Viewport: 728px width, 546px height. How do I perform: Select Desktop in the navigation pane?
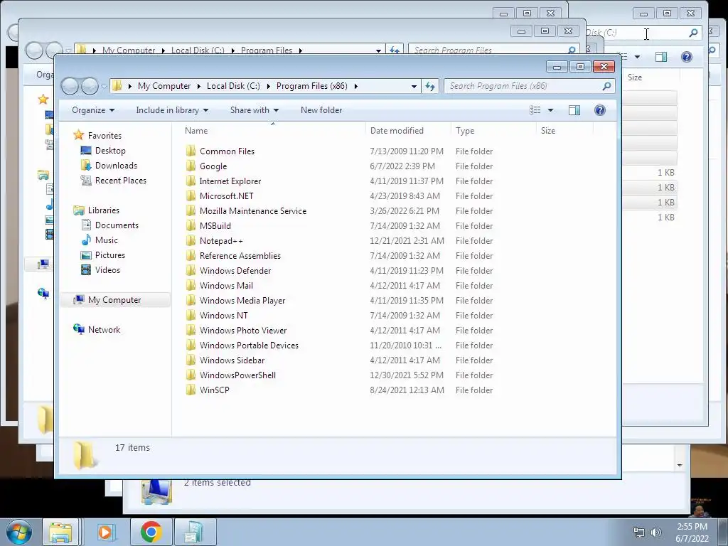(110, 151)
